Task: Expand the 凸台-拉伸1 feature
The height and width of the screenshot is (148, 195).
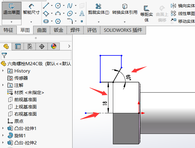Action: coord(3,128)
